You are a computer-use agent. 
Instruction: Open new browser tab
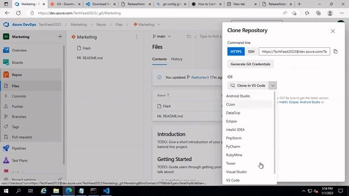299,4
